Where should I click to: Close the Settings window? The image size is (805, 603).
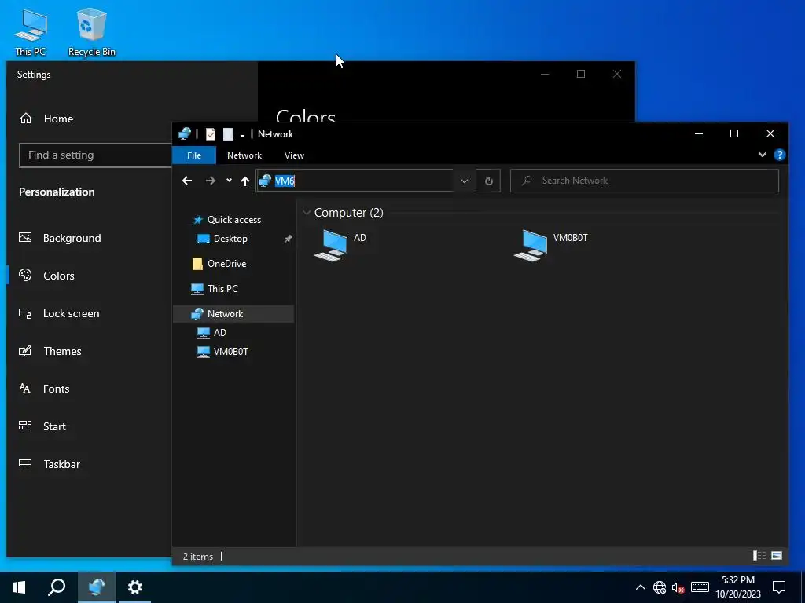point(617,75)
